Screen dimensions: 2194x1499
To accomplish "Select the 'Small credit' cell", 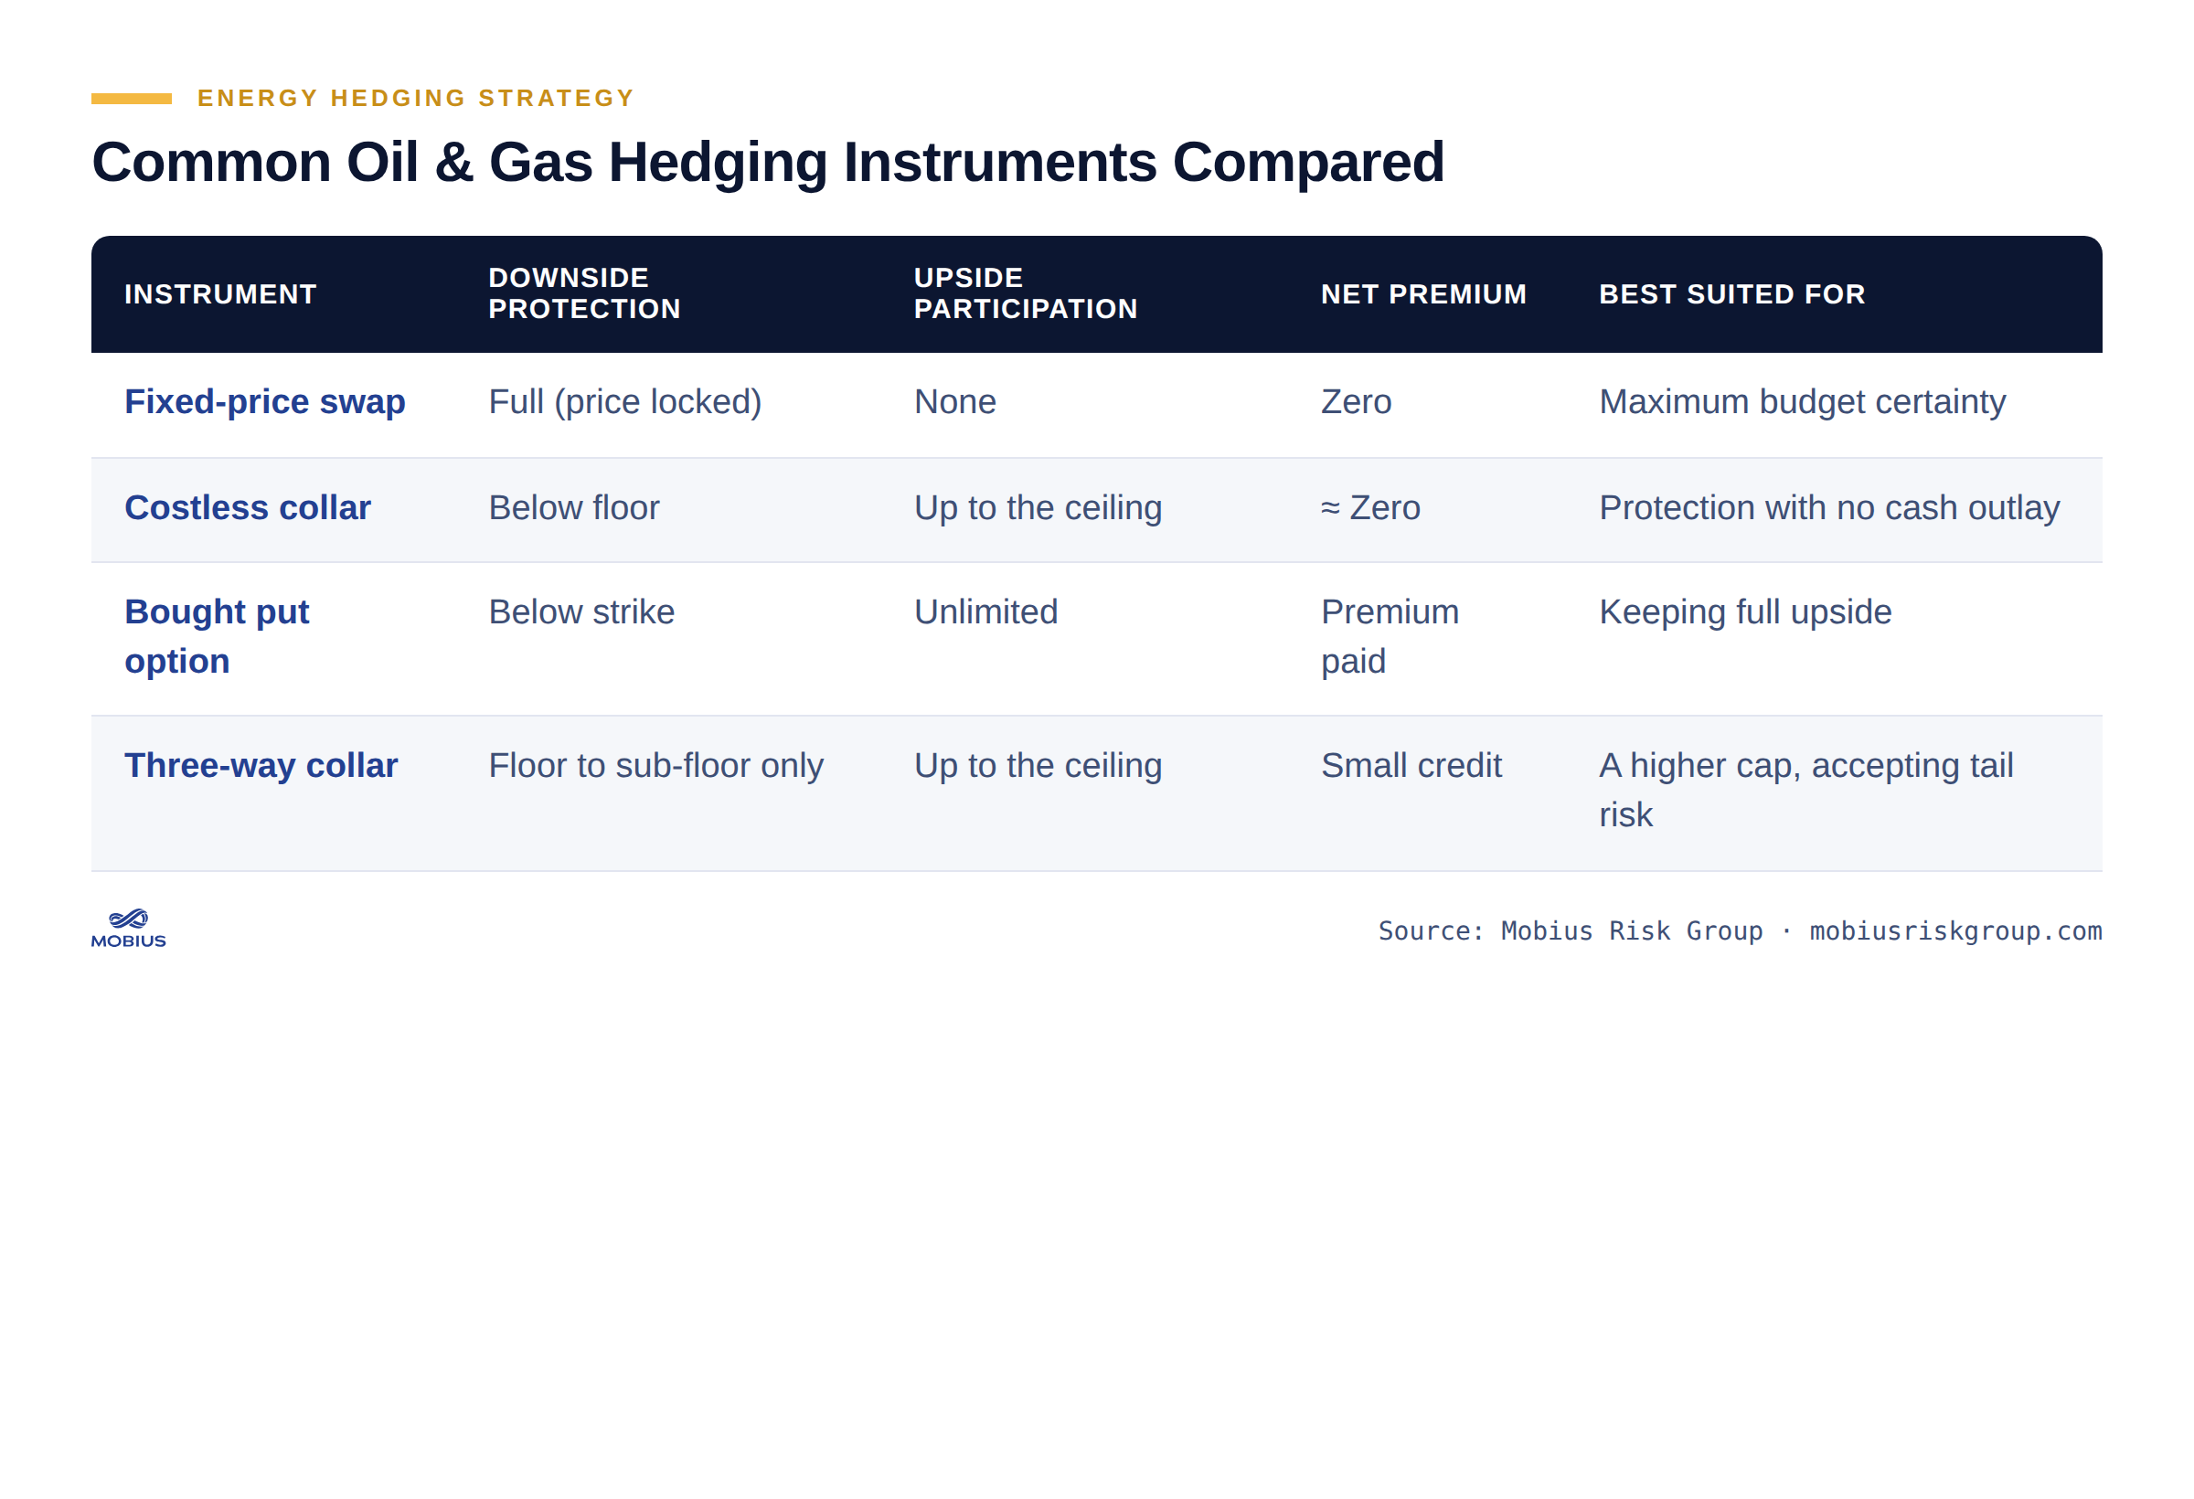I will (x=1411, y=766).
